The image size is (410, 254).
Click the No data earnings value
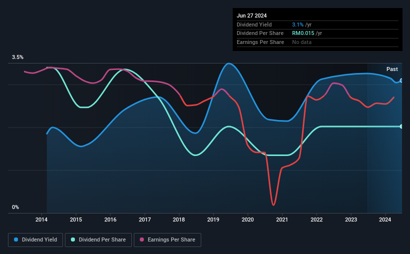click(x=302, y=42)
